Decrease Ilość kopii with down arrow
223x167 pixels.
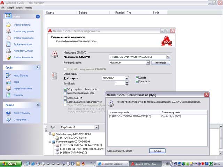point(127,85)
